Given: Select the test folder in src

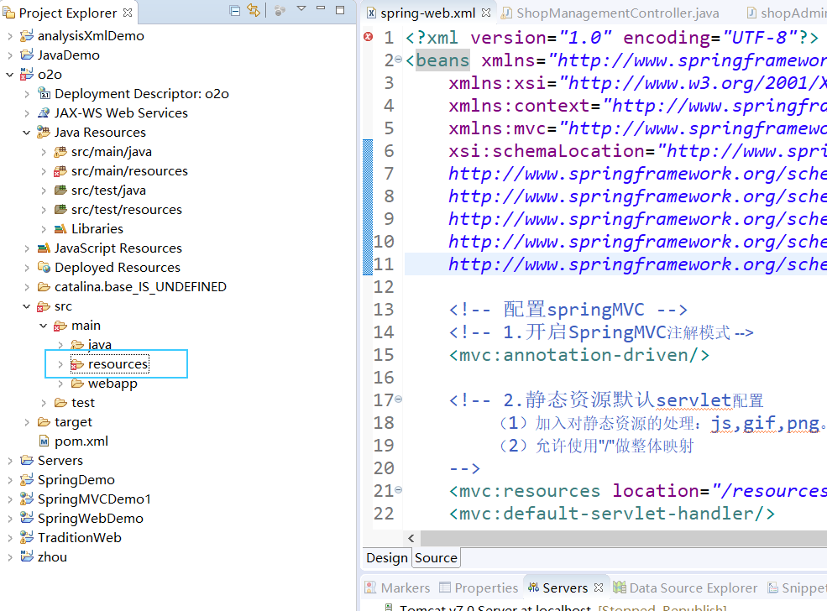Looking at the screenshot, I should 83,403.
